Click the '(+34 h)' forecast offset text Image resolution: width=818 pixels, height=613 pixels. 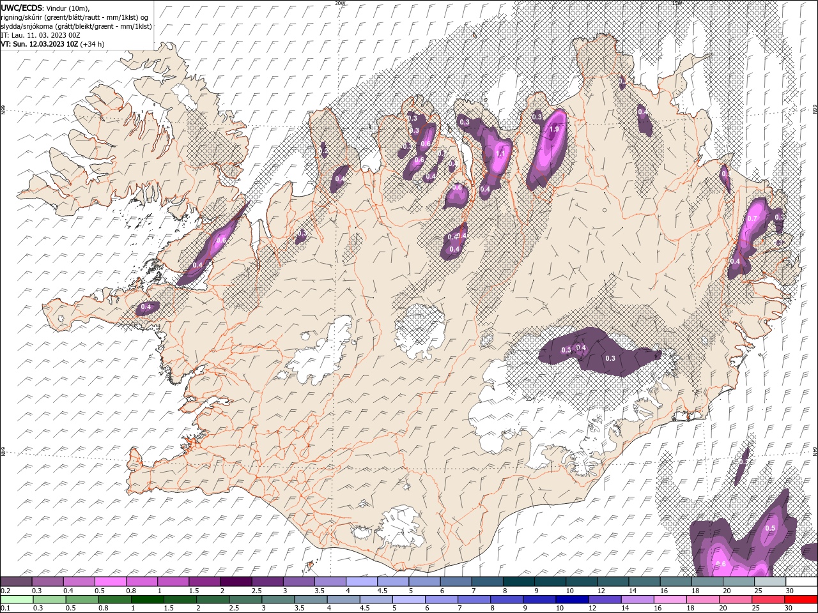(x=92, y=44)
